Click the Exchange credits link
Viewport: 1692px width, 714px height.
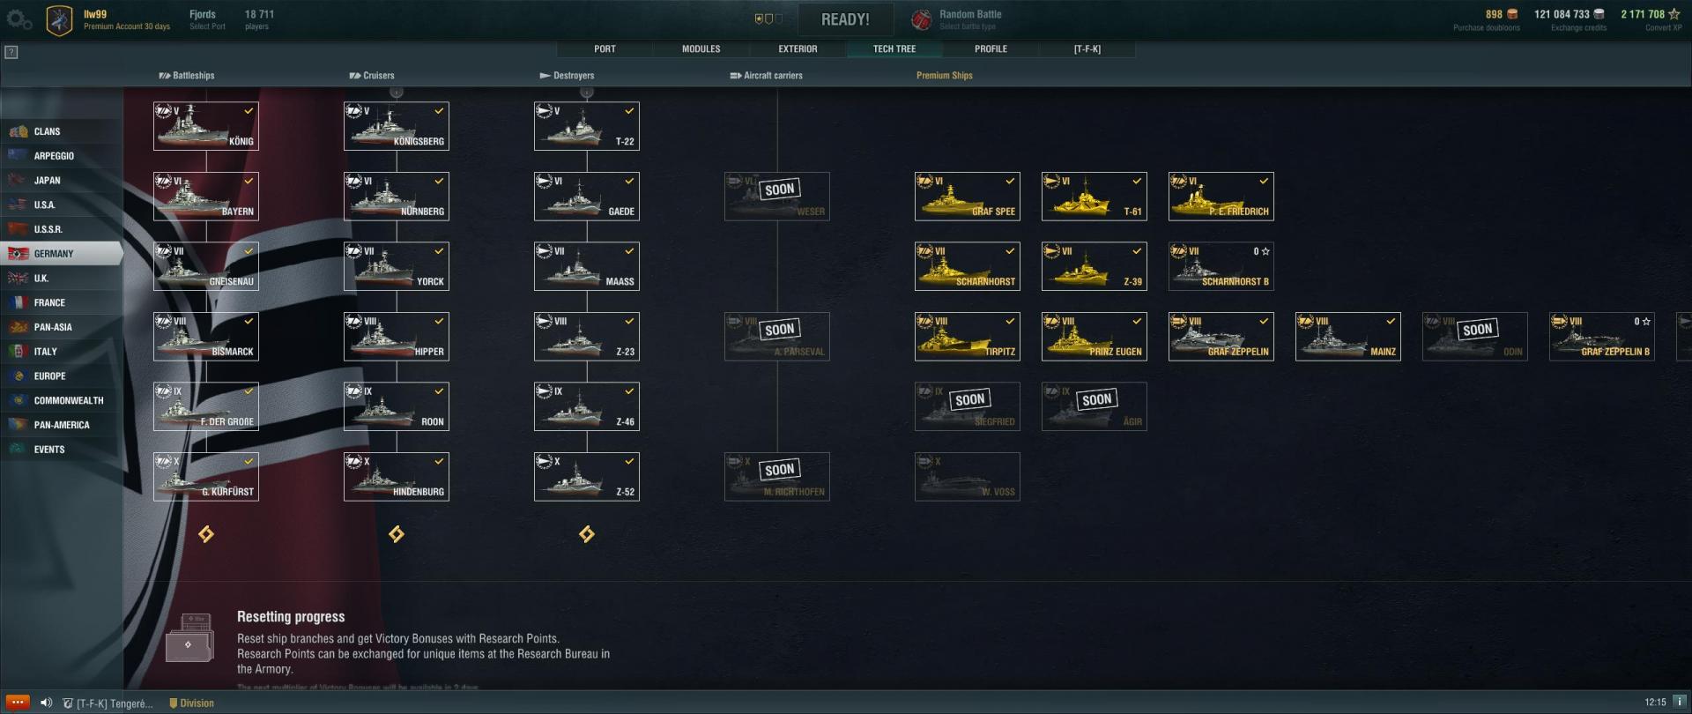pos(1578,28)
